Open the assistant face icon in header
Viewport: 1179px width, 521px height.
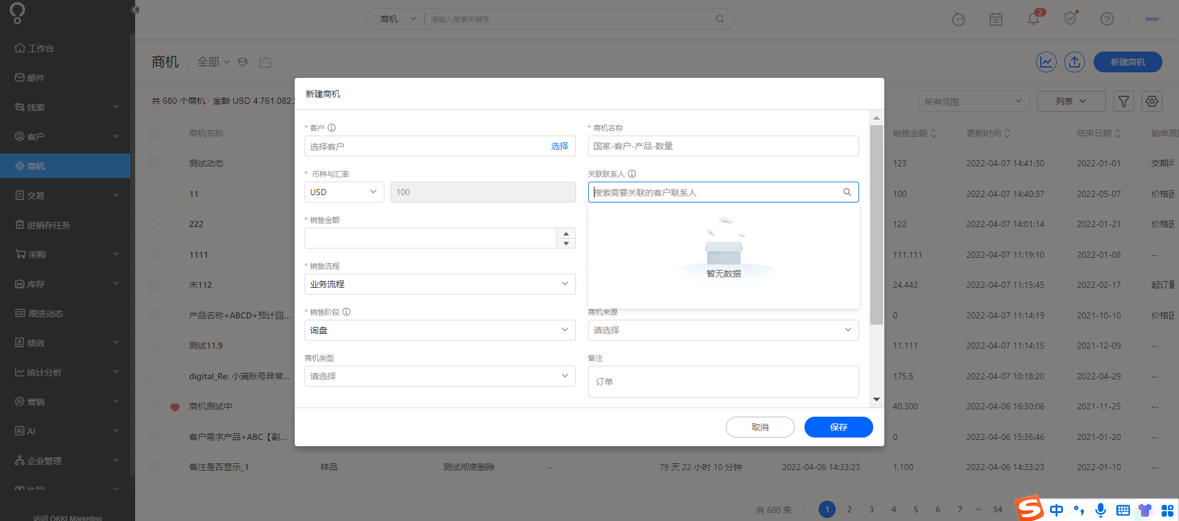pyautogui.click(x=958, y=19)
